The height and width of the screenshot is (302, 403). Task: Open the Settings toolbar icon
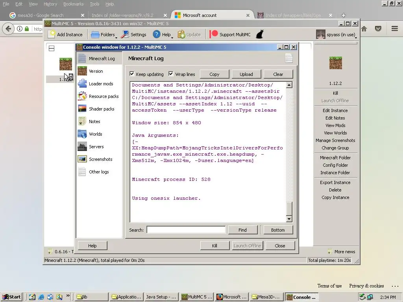125,34
